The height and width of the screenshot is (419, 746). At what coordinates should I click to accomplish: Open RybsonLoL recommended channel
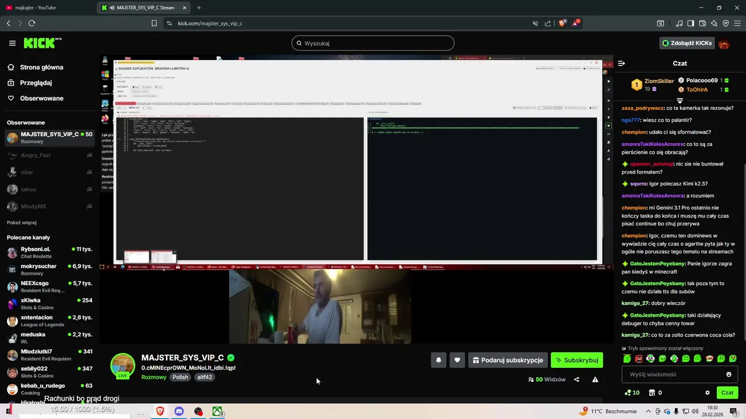coord(50,253)
